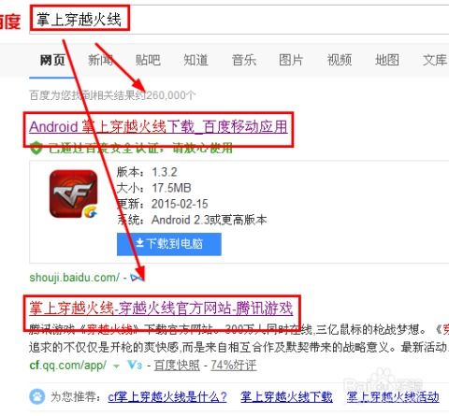Screen dimensions: 449x416
Task: Click the 百度快照 link
Action: click(177, 365)
